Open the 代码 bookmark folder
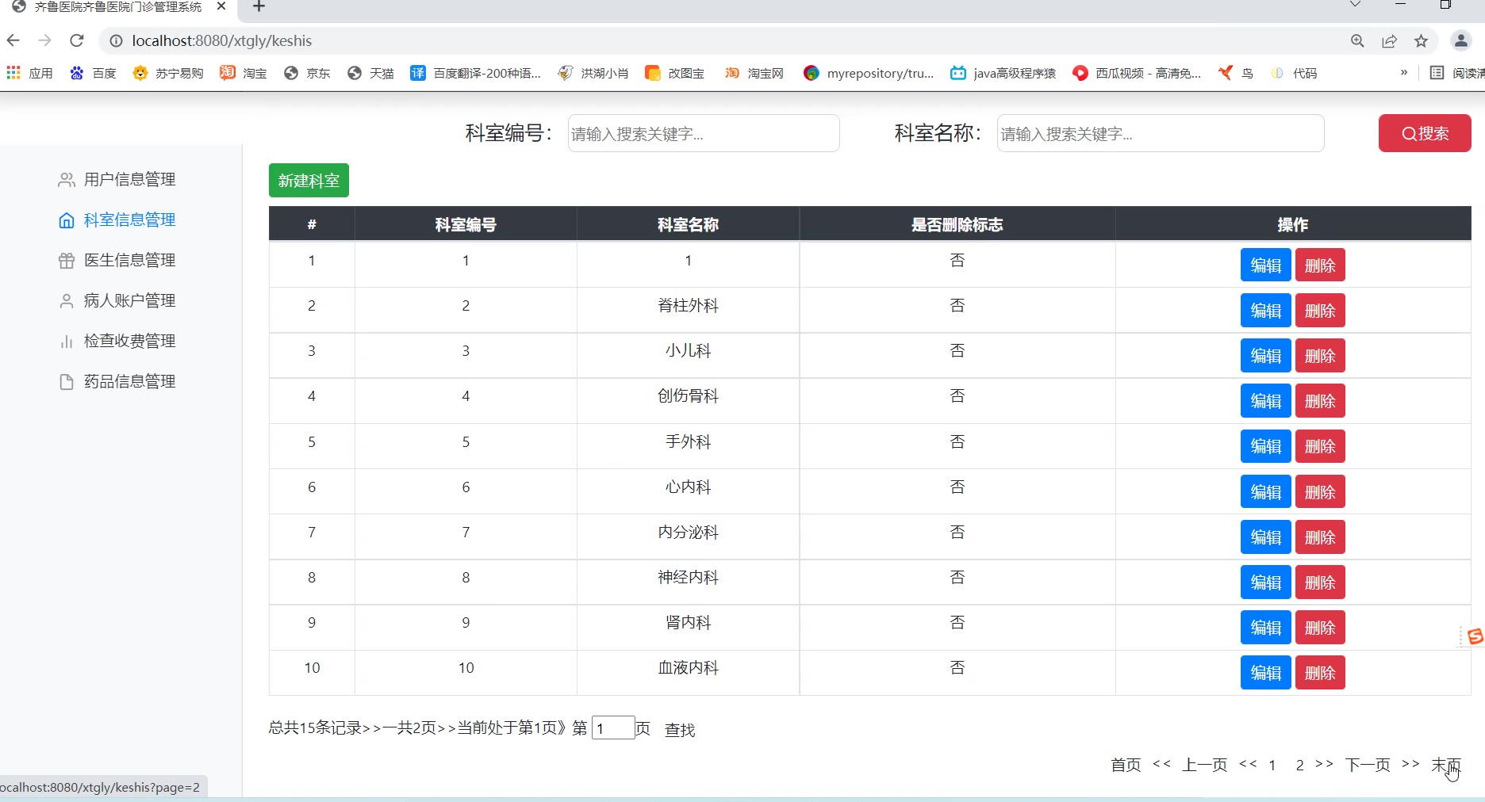Screen dimensions: 1485x802 1294,73
